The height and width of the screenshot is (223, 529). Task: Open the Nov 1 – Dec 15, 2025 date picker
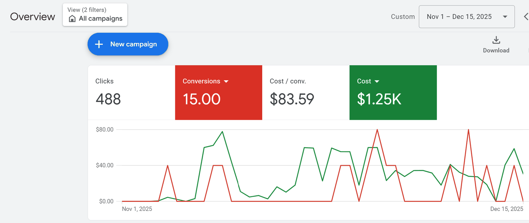[467, 17]
